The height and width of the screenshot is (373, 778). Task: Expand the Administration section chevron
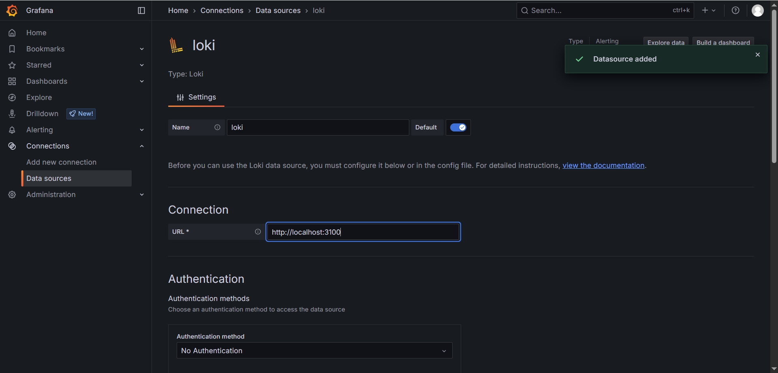pos(142,195)
